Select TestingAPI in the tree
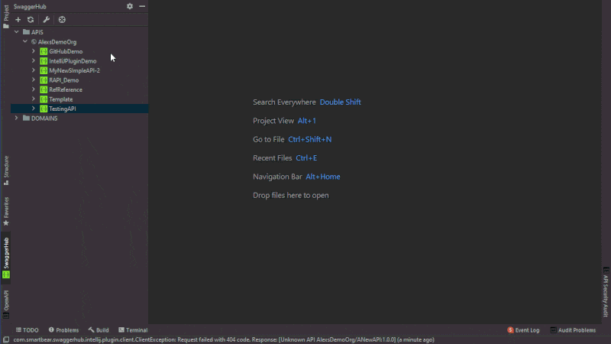611x344 pixels. [79, 109]
